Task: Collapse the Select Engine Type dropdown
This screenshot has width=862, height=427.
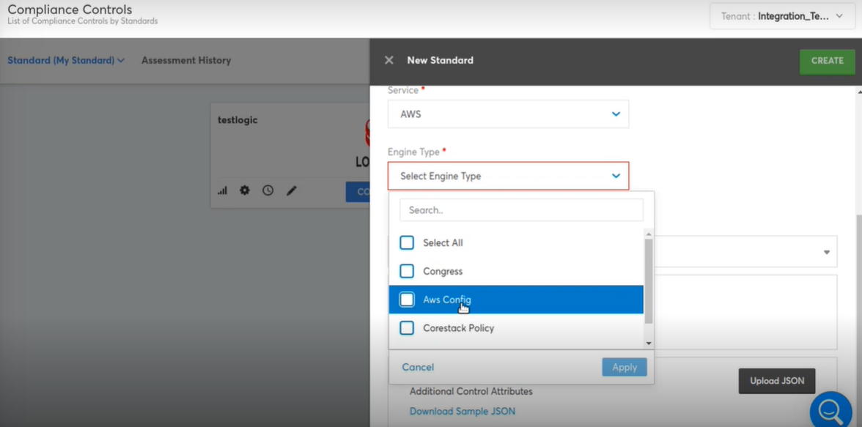Action: tap(508, 176)
